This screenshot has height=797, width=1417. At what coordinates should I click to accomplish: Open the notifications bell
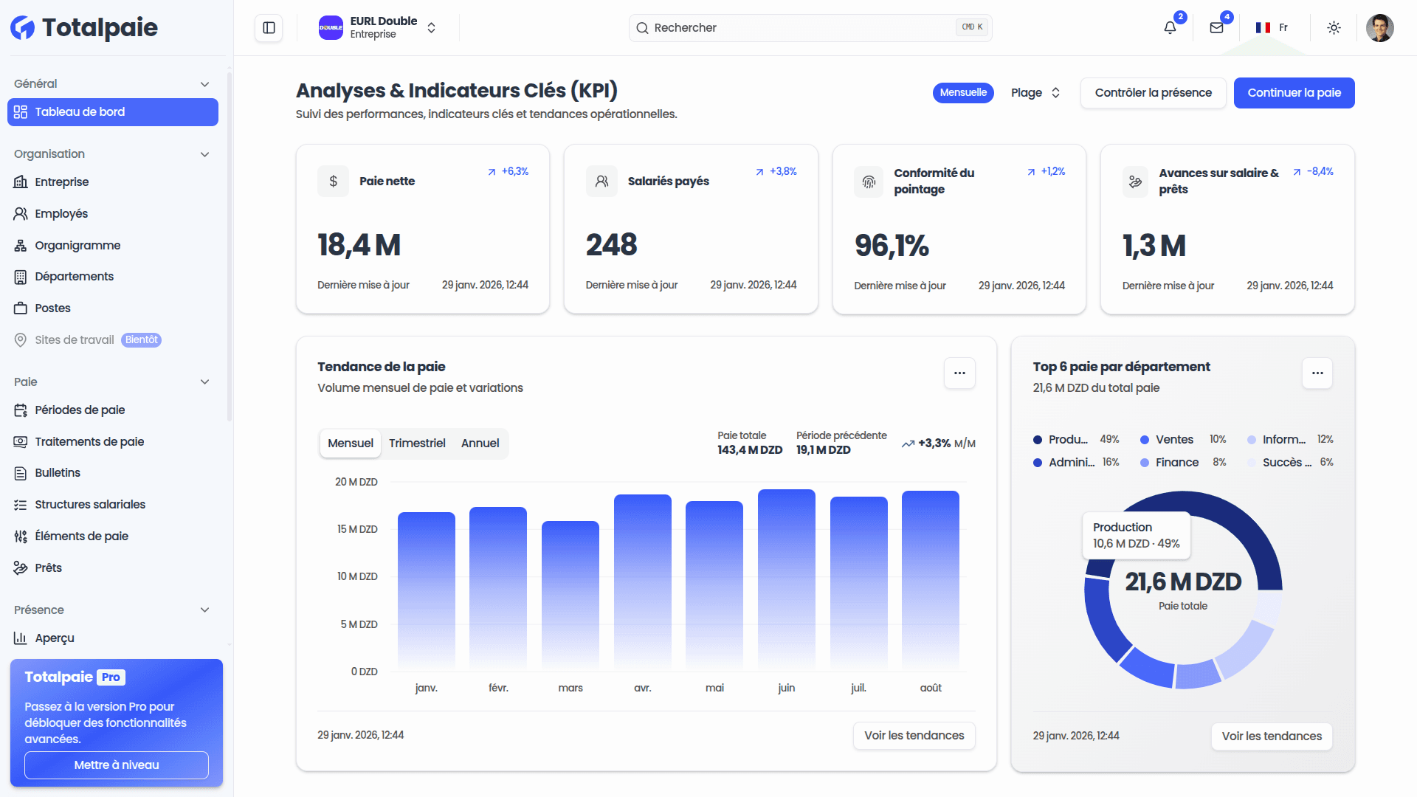(1170, 28)
